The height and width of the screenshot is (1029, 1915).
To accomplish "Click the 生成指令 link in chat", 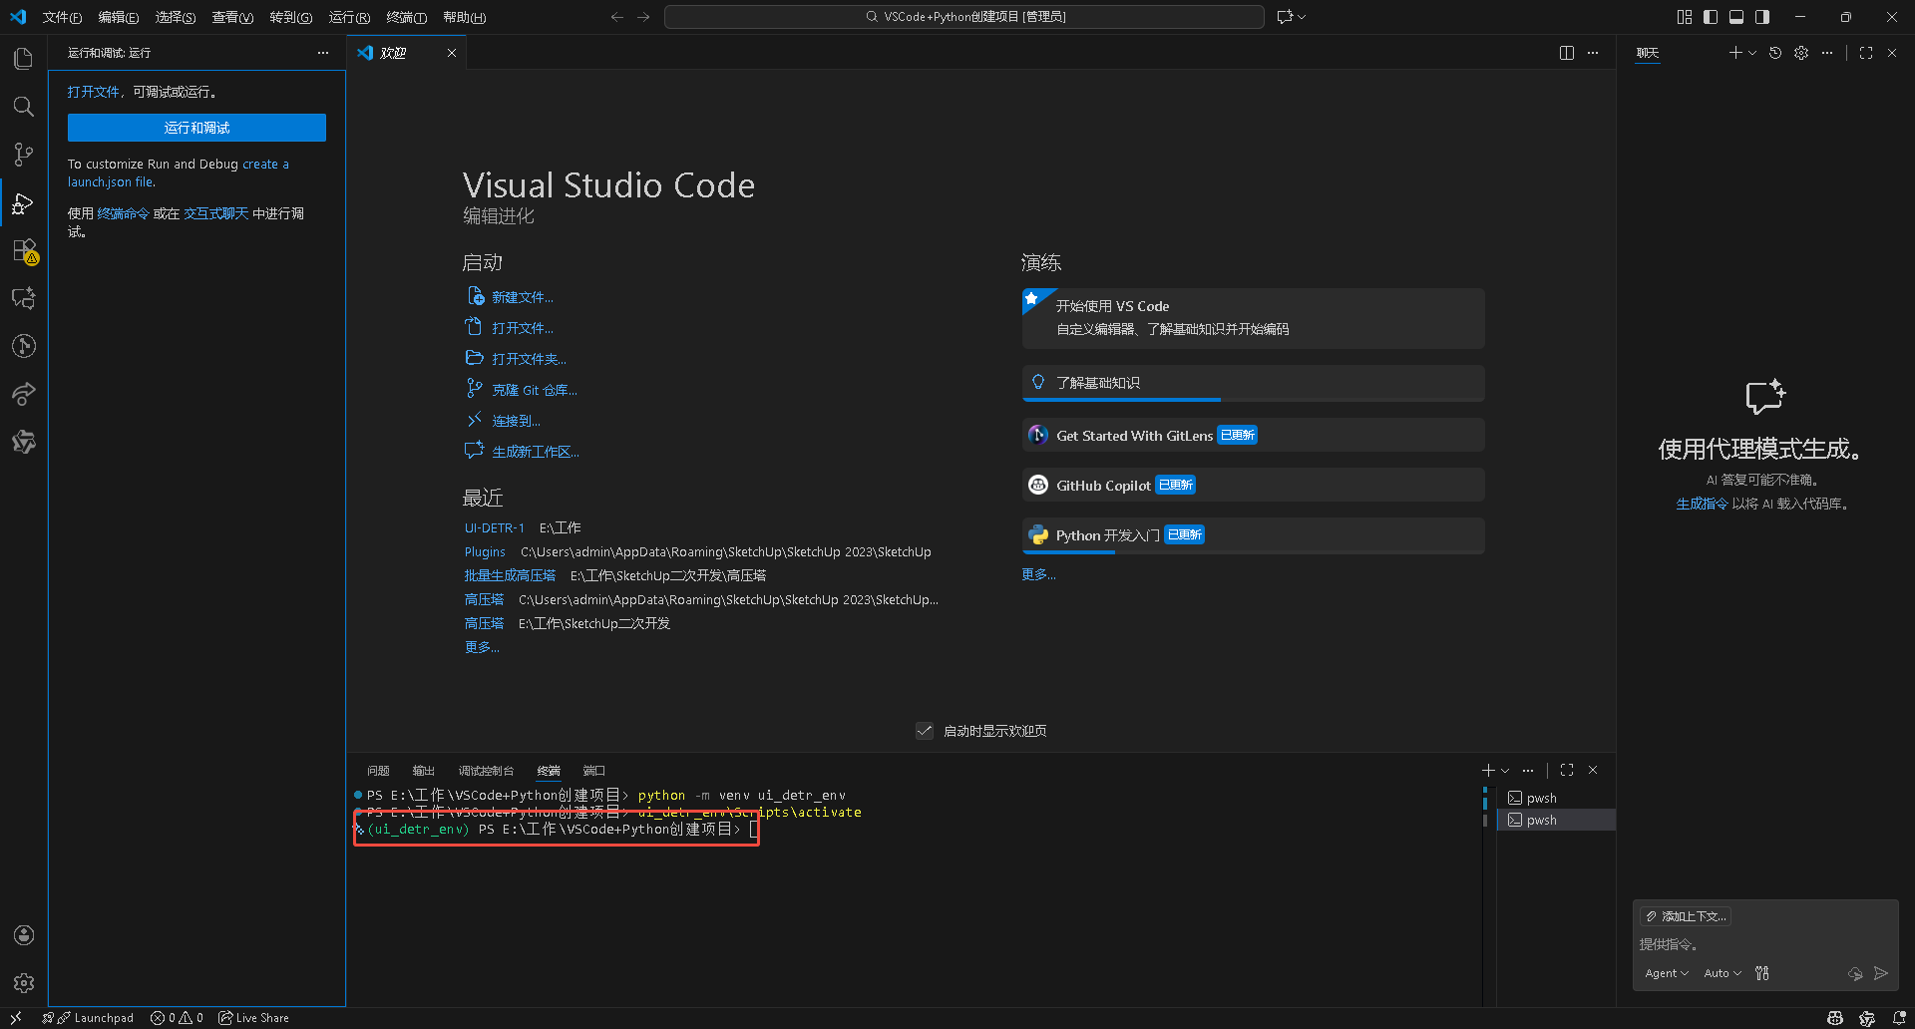I will 1702,504.
